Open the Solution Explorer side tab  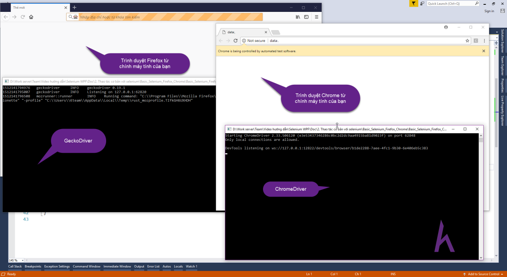(x=503, y=41)
